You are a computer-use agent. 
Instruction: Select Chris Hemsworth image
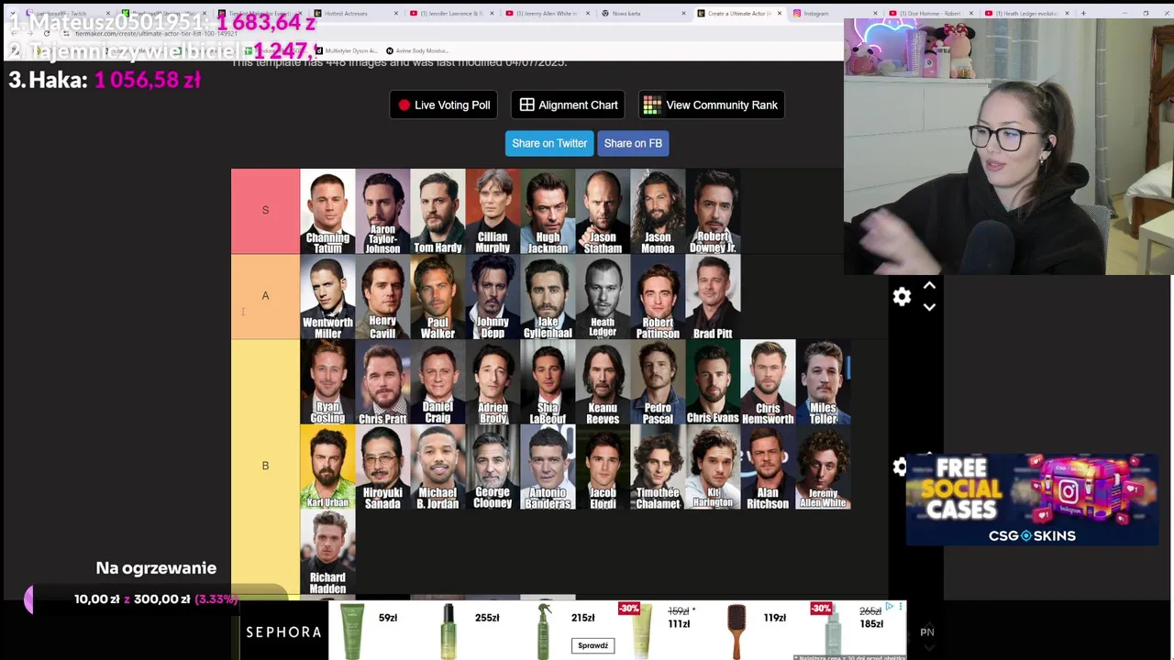[768, 382]
